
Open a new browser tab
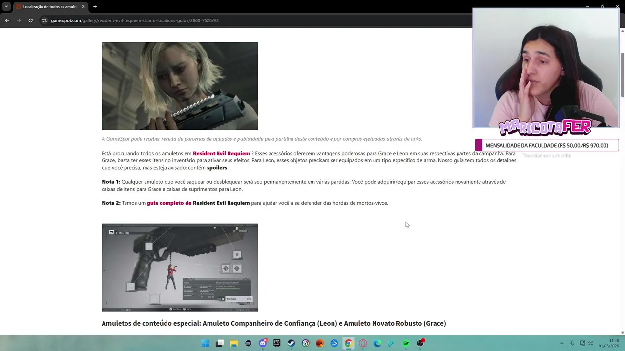coord(95,7)
